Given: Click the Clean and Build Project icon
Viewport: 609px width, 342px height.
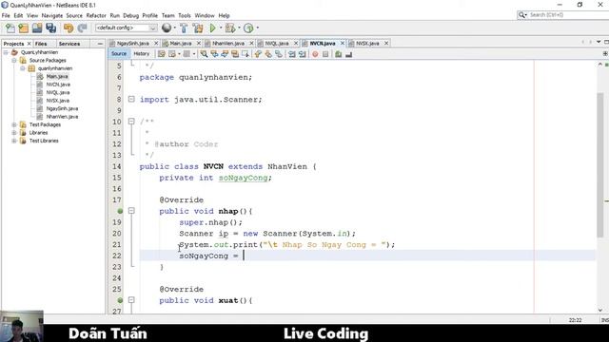Looking at the screenshot, I should (198, 28).
